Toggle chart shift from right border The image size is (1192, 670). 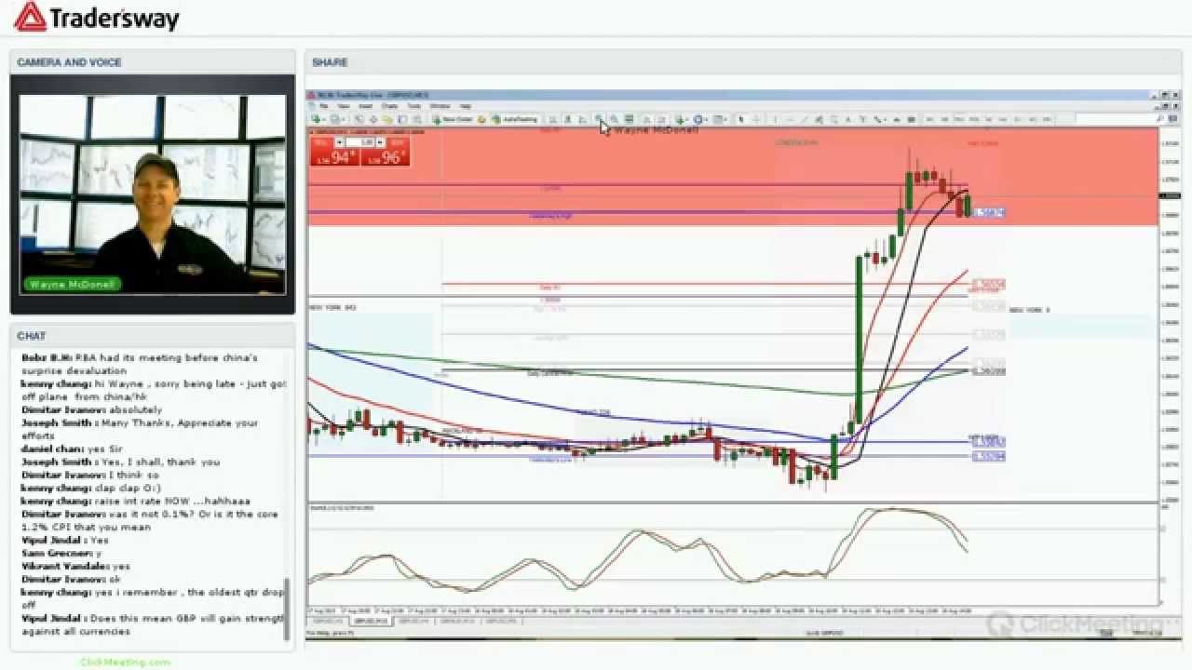(x=661, y=119)
